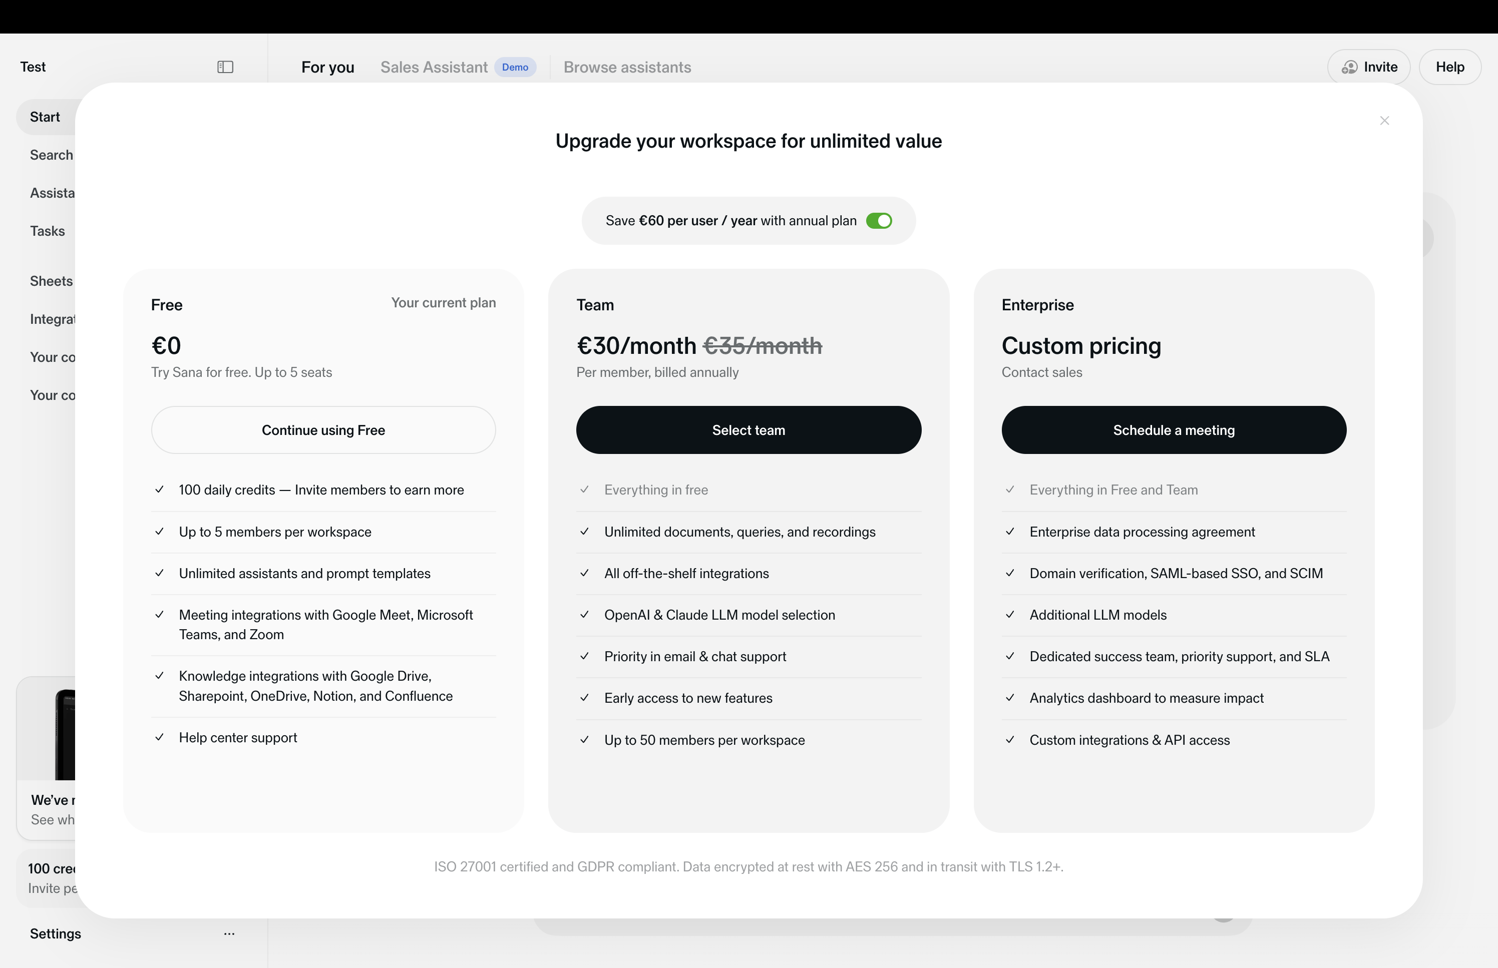The height and width of the screenshot is (968, 1498).
Task: Go to the Browse assistants tab
Action: (x=627, y=67)
